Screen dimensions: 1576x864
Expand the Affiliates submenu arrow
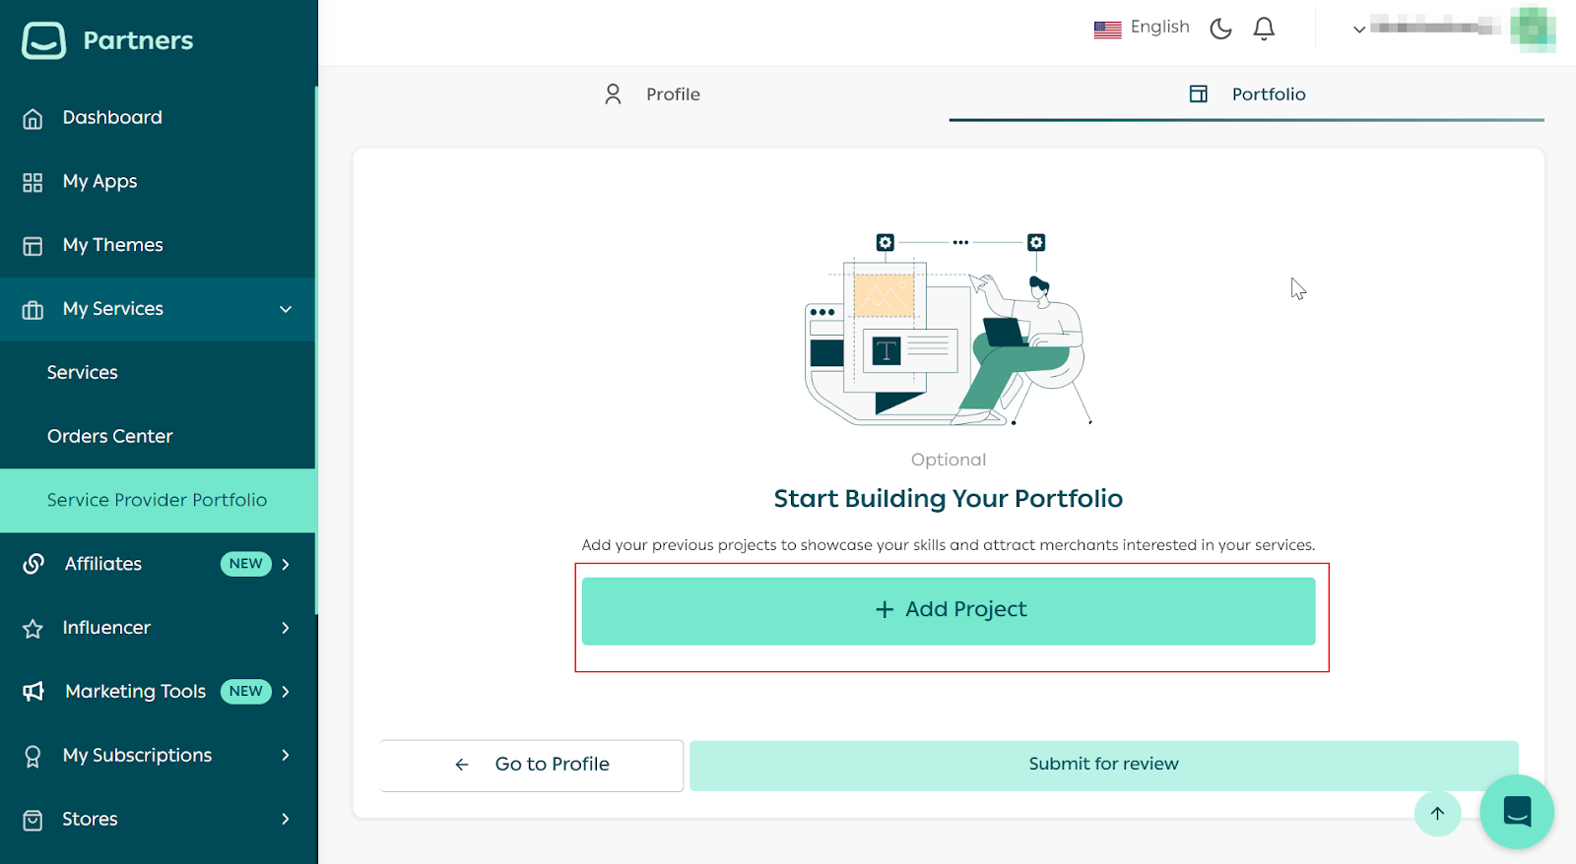[x=286, y=564]
